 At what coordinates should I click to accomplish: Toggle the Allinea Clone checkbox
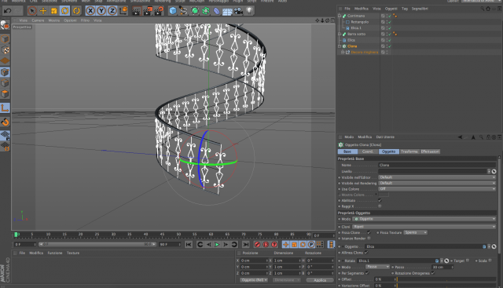(366, 253)
